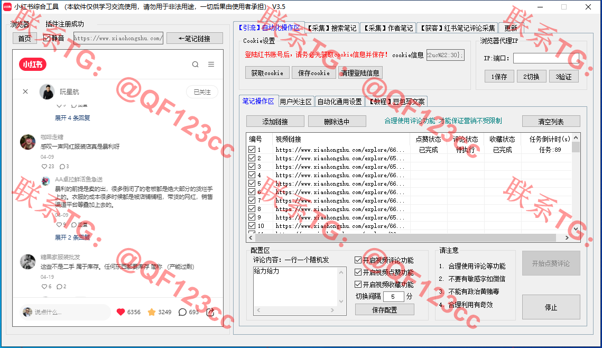Click the 2切换 proxy button
Image resolution: width=602 pixels, height=348 pixels.
[x=531, y=77]
